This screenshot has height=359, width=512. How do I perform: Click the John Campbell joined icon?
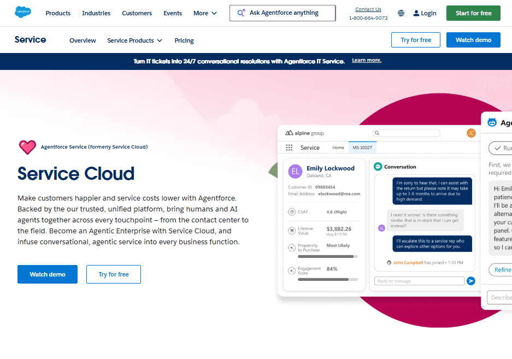click(389, 263)
